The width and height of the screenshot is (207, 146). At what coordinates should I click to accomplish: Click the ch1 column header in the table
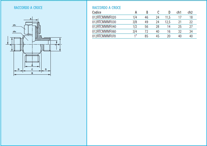click(x=179, y=12)
